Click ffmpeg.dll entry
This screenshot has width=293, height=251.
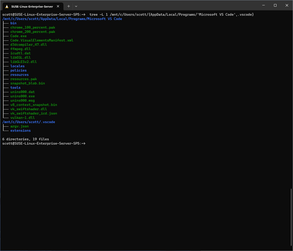pyautogui.click(x=21, y=49)
